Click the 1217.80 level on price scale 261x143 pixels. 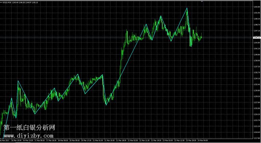coord(257,138)
